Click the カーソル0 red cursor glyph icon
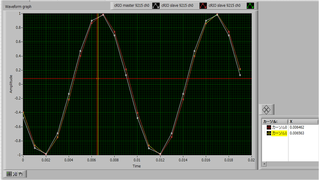This screenshot has width=319, height=180. [269, 127]
